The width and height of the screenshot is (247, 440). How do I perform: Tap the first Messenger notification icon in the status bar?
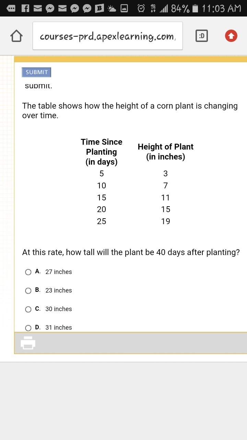[50, 8]
